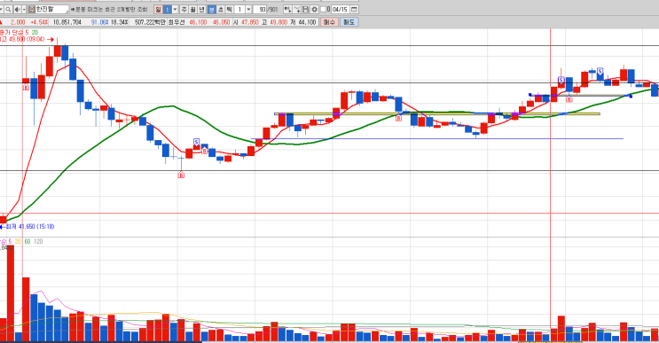Click the trading volume value 10,851,704

point(67,22)
